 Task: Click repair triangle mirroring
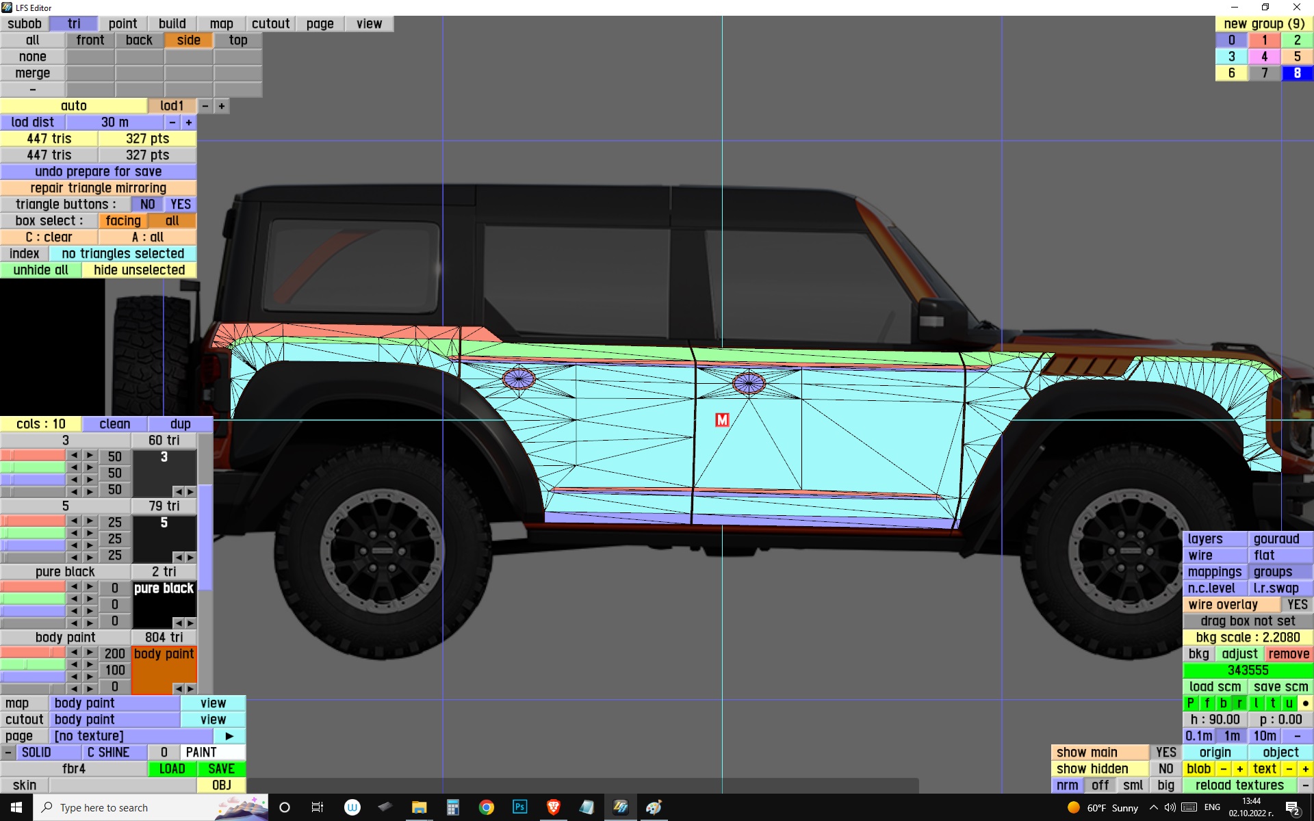[x=98, y=188]
